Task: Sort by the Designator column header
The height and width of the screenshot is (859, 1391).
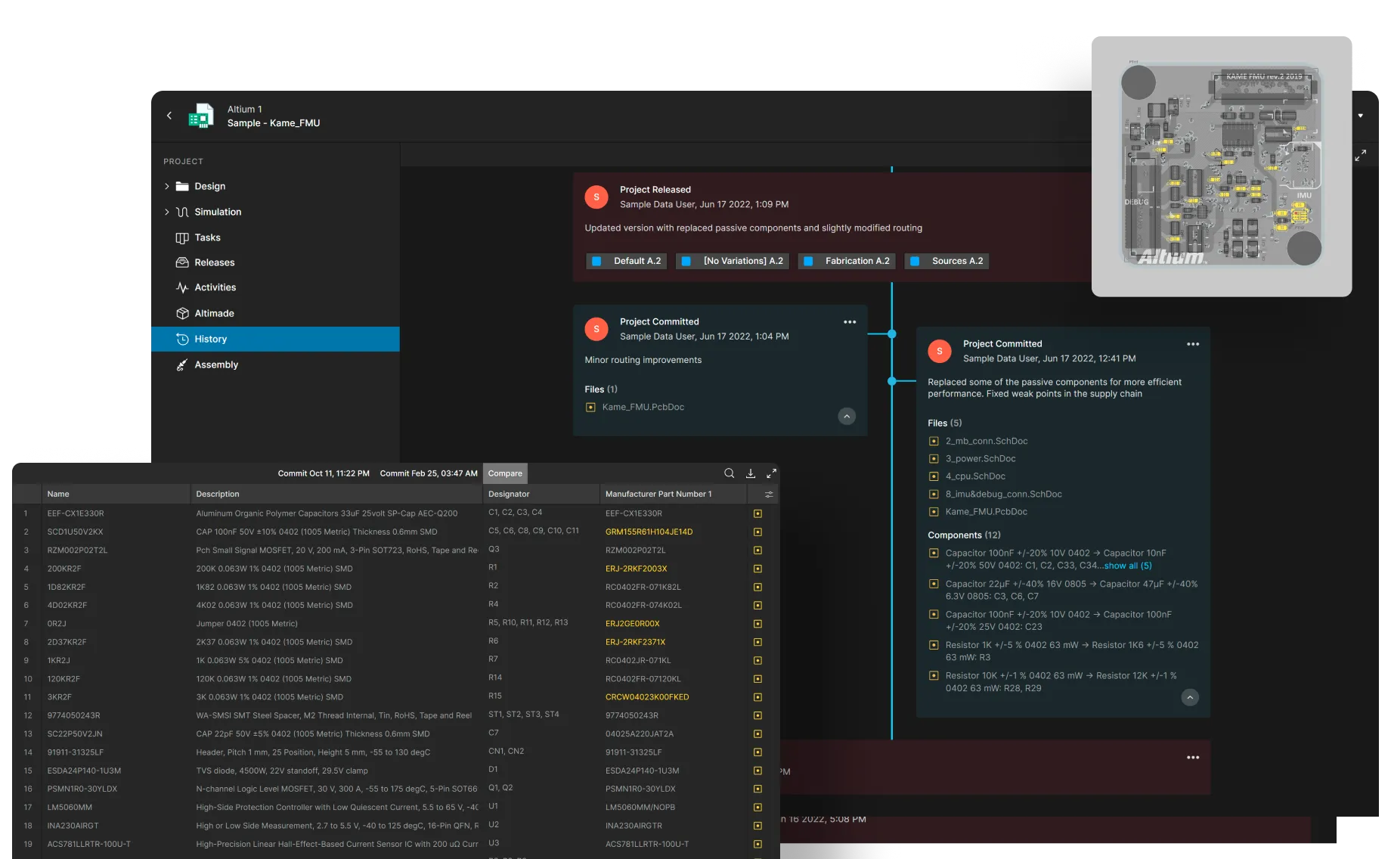Action: click(x=541, y=495)
